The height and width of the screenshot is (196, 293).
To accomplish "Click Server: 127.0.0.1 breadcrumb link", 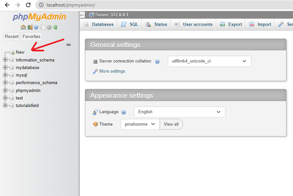I will tap(112, 15).
